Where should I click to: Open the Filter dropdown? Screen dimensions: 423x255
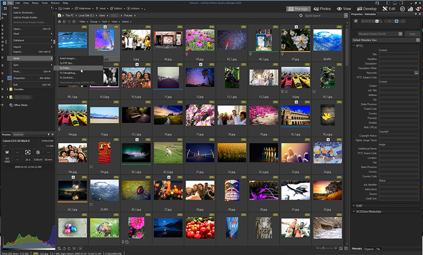tap(84, 22)
